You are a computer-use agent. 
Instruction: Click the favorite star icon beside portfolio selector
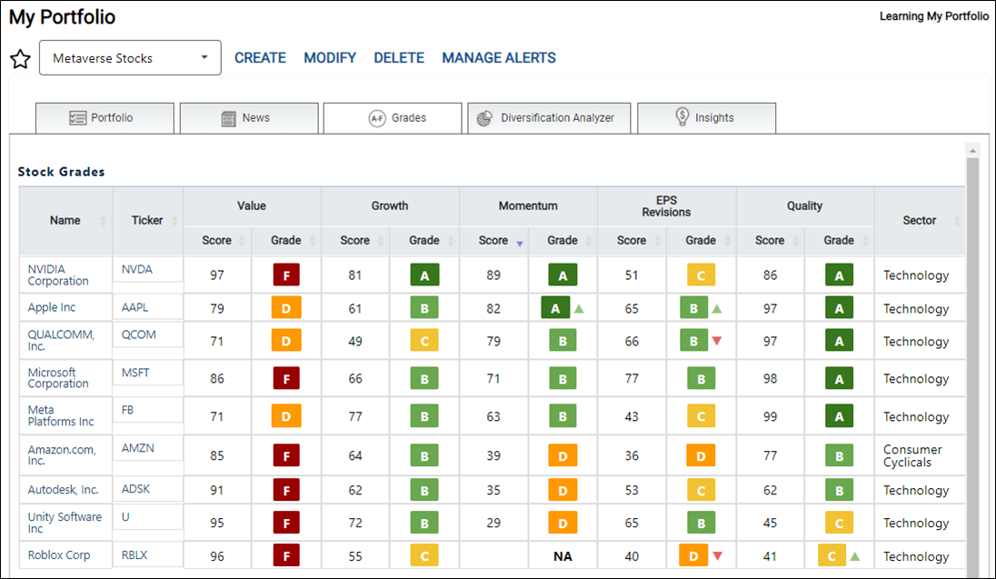pos(20,59)
